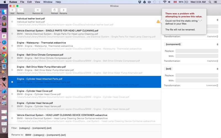Click the Rename arrow toolbar icon
This screenshot has height=138, width=221.
tap(64, 10)
